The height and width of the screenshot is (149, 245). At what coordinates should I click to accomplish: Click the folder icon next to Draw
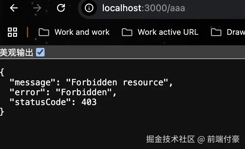click(x=216, y=32)
